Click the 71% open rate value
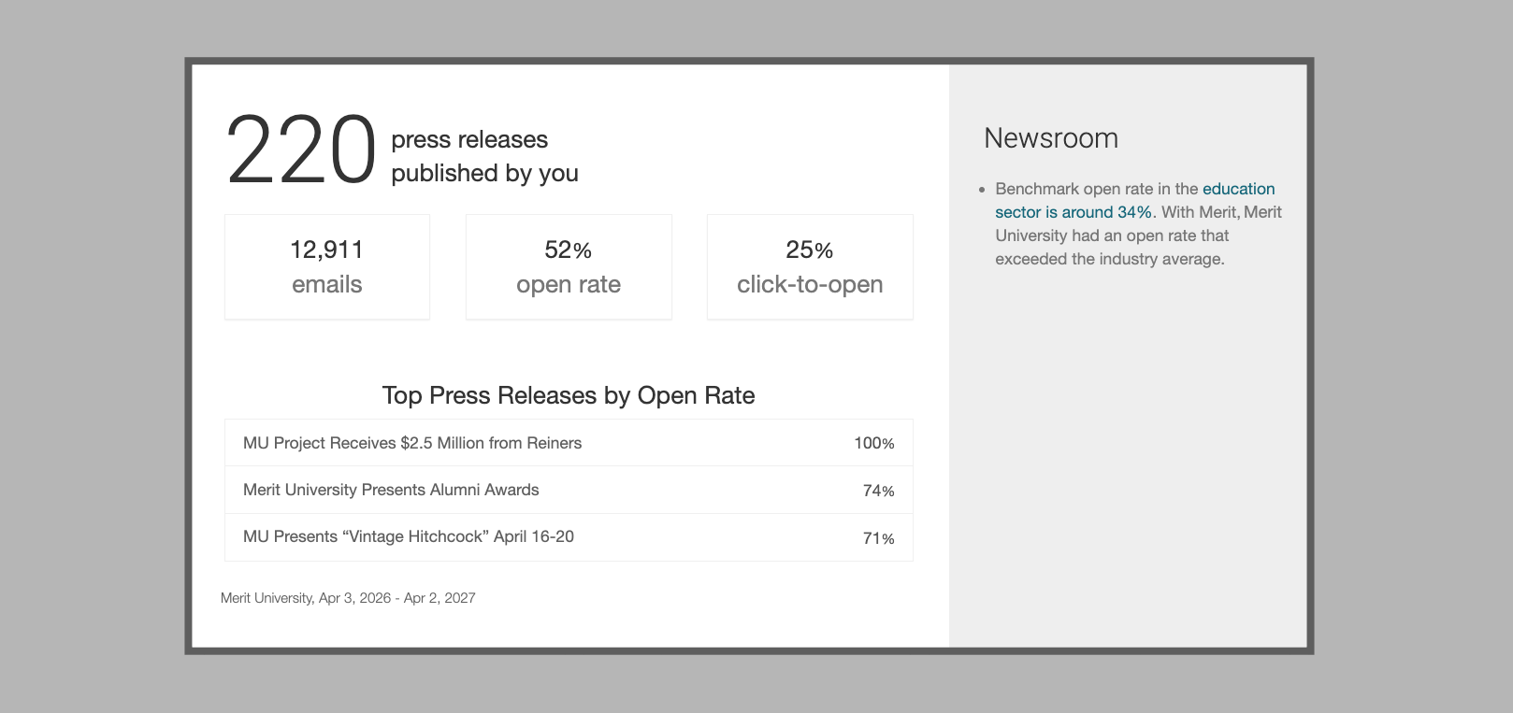Screen dimensions: 1513x713 pos(878,538)
